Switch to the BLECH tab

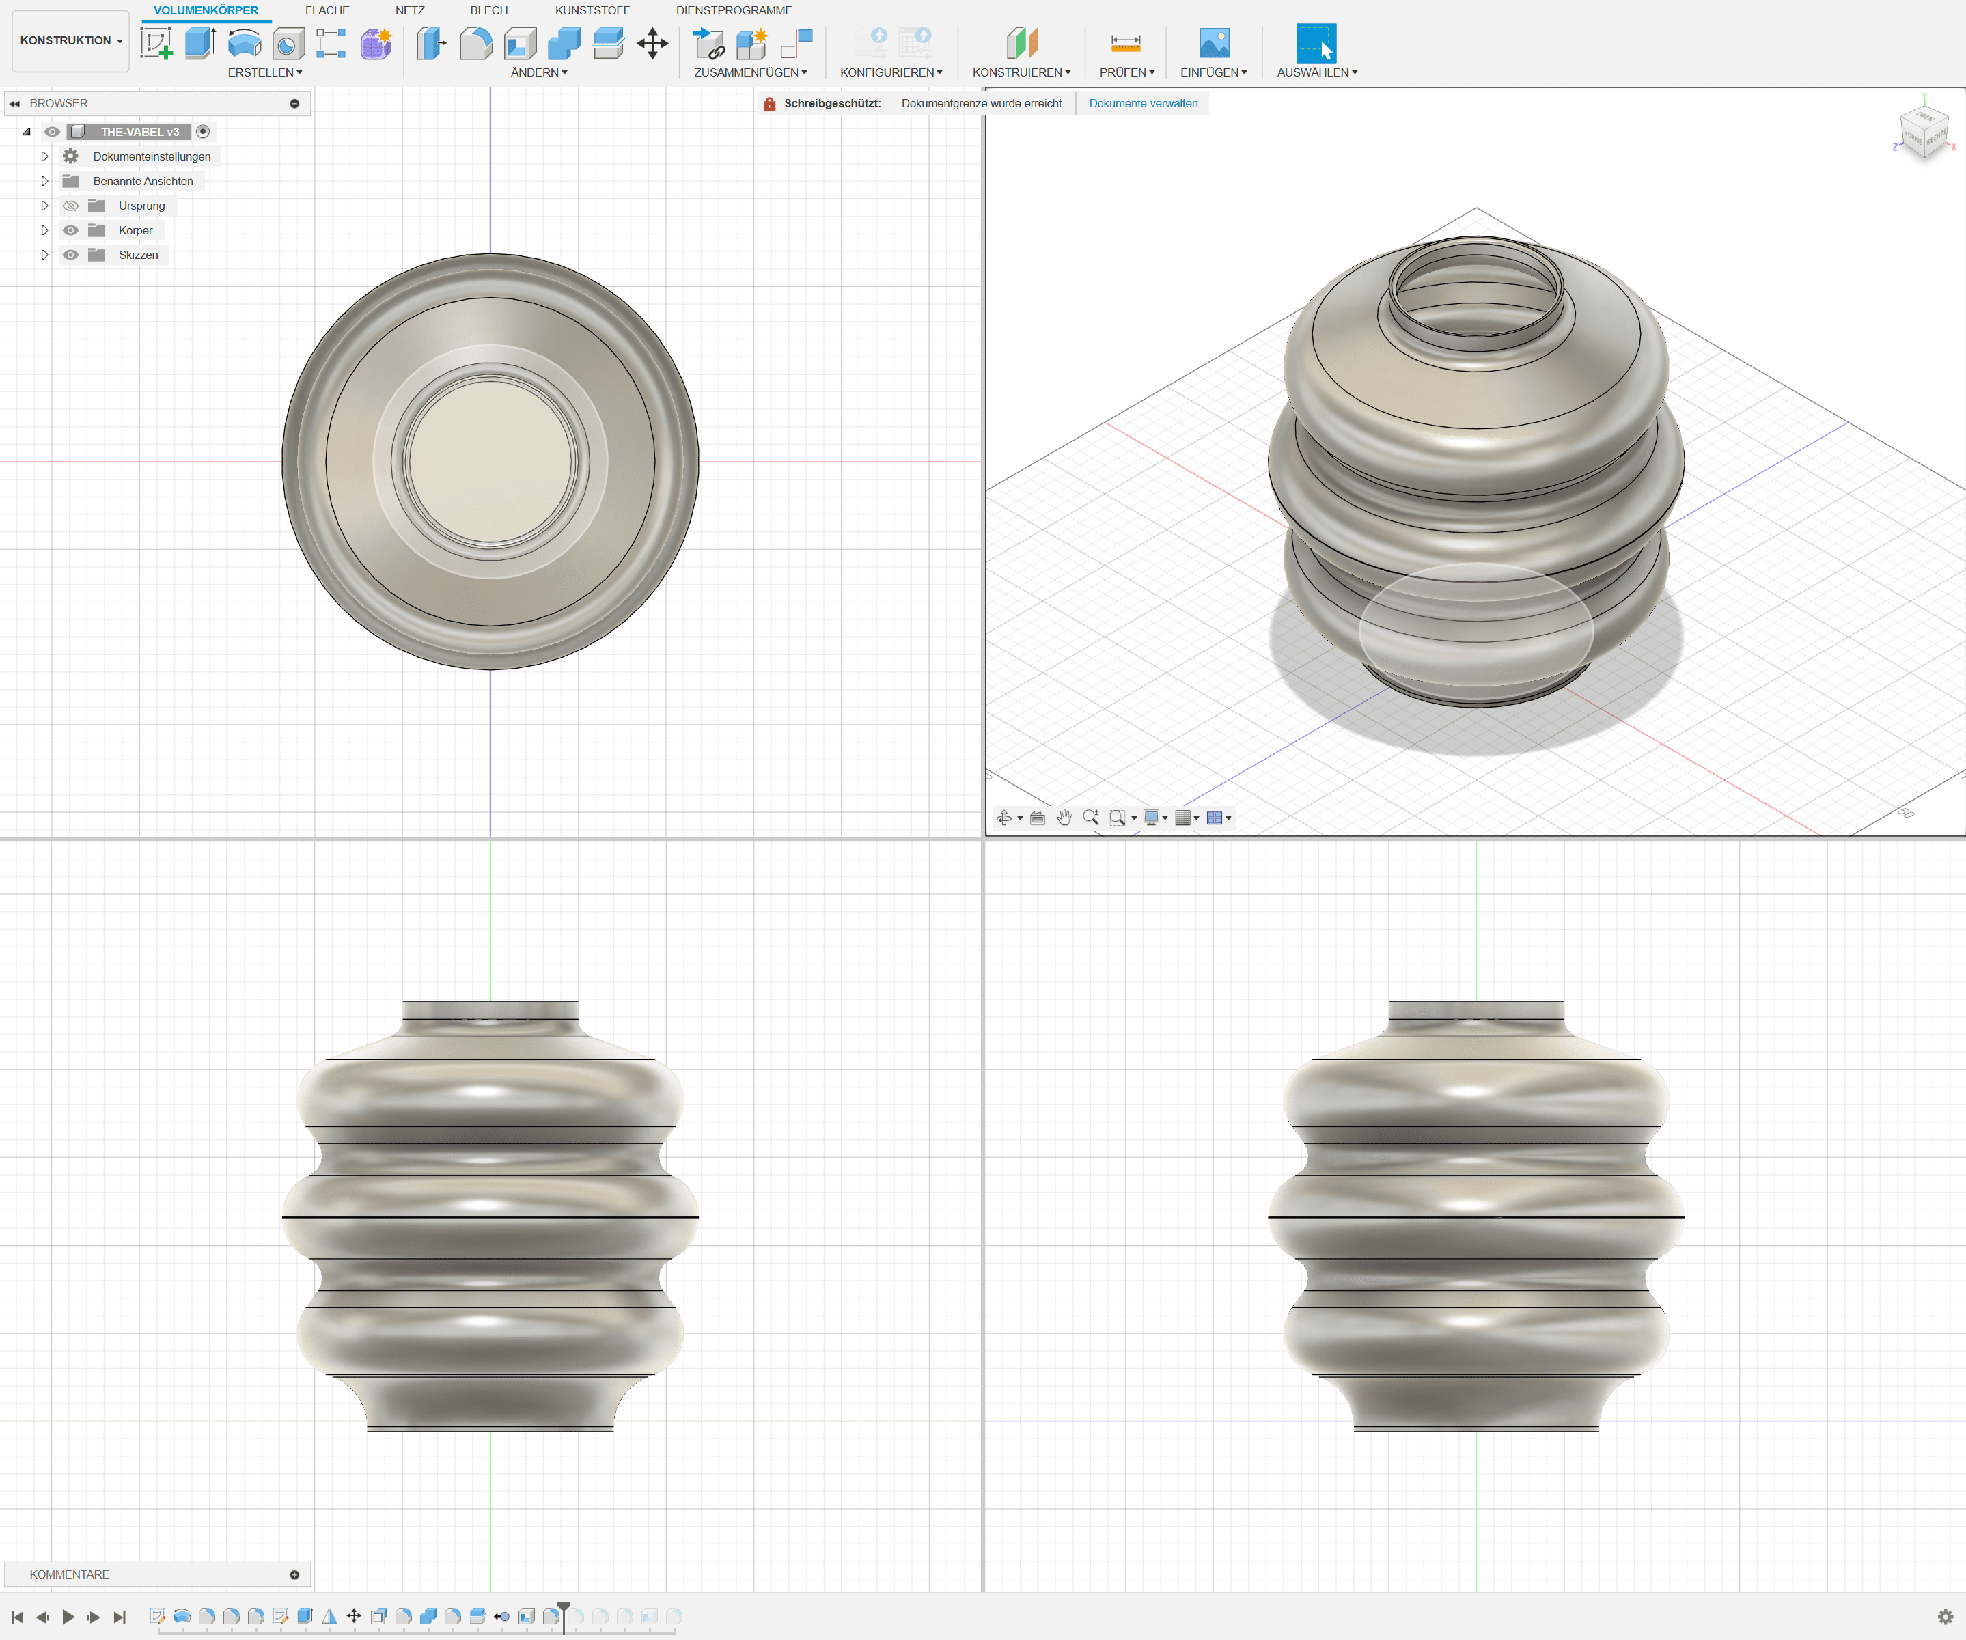488,10
